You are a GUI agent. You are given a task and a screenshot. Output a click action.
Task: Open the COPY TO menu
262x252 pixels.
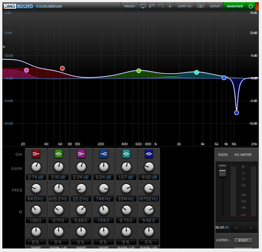pyautogui.click(x=184, y=7)
